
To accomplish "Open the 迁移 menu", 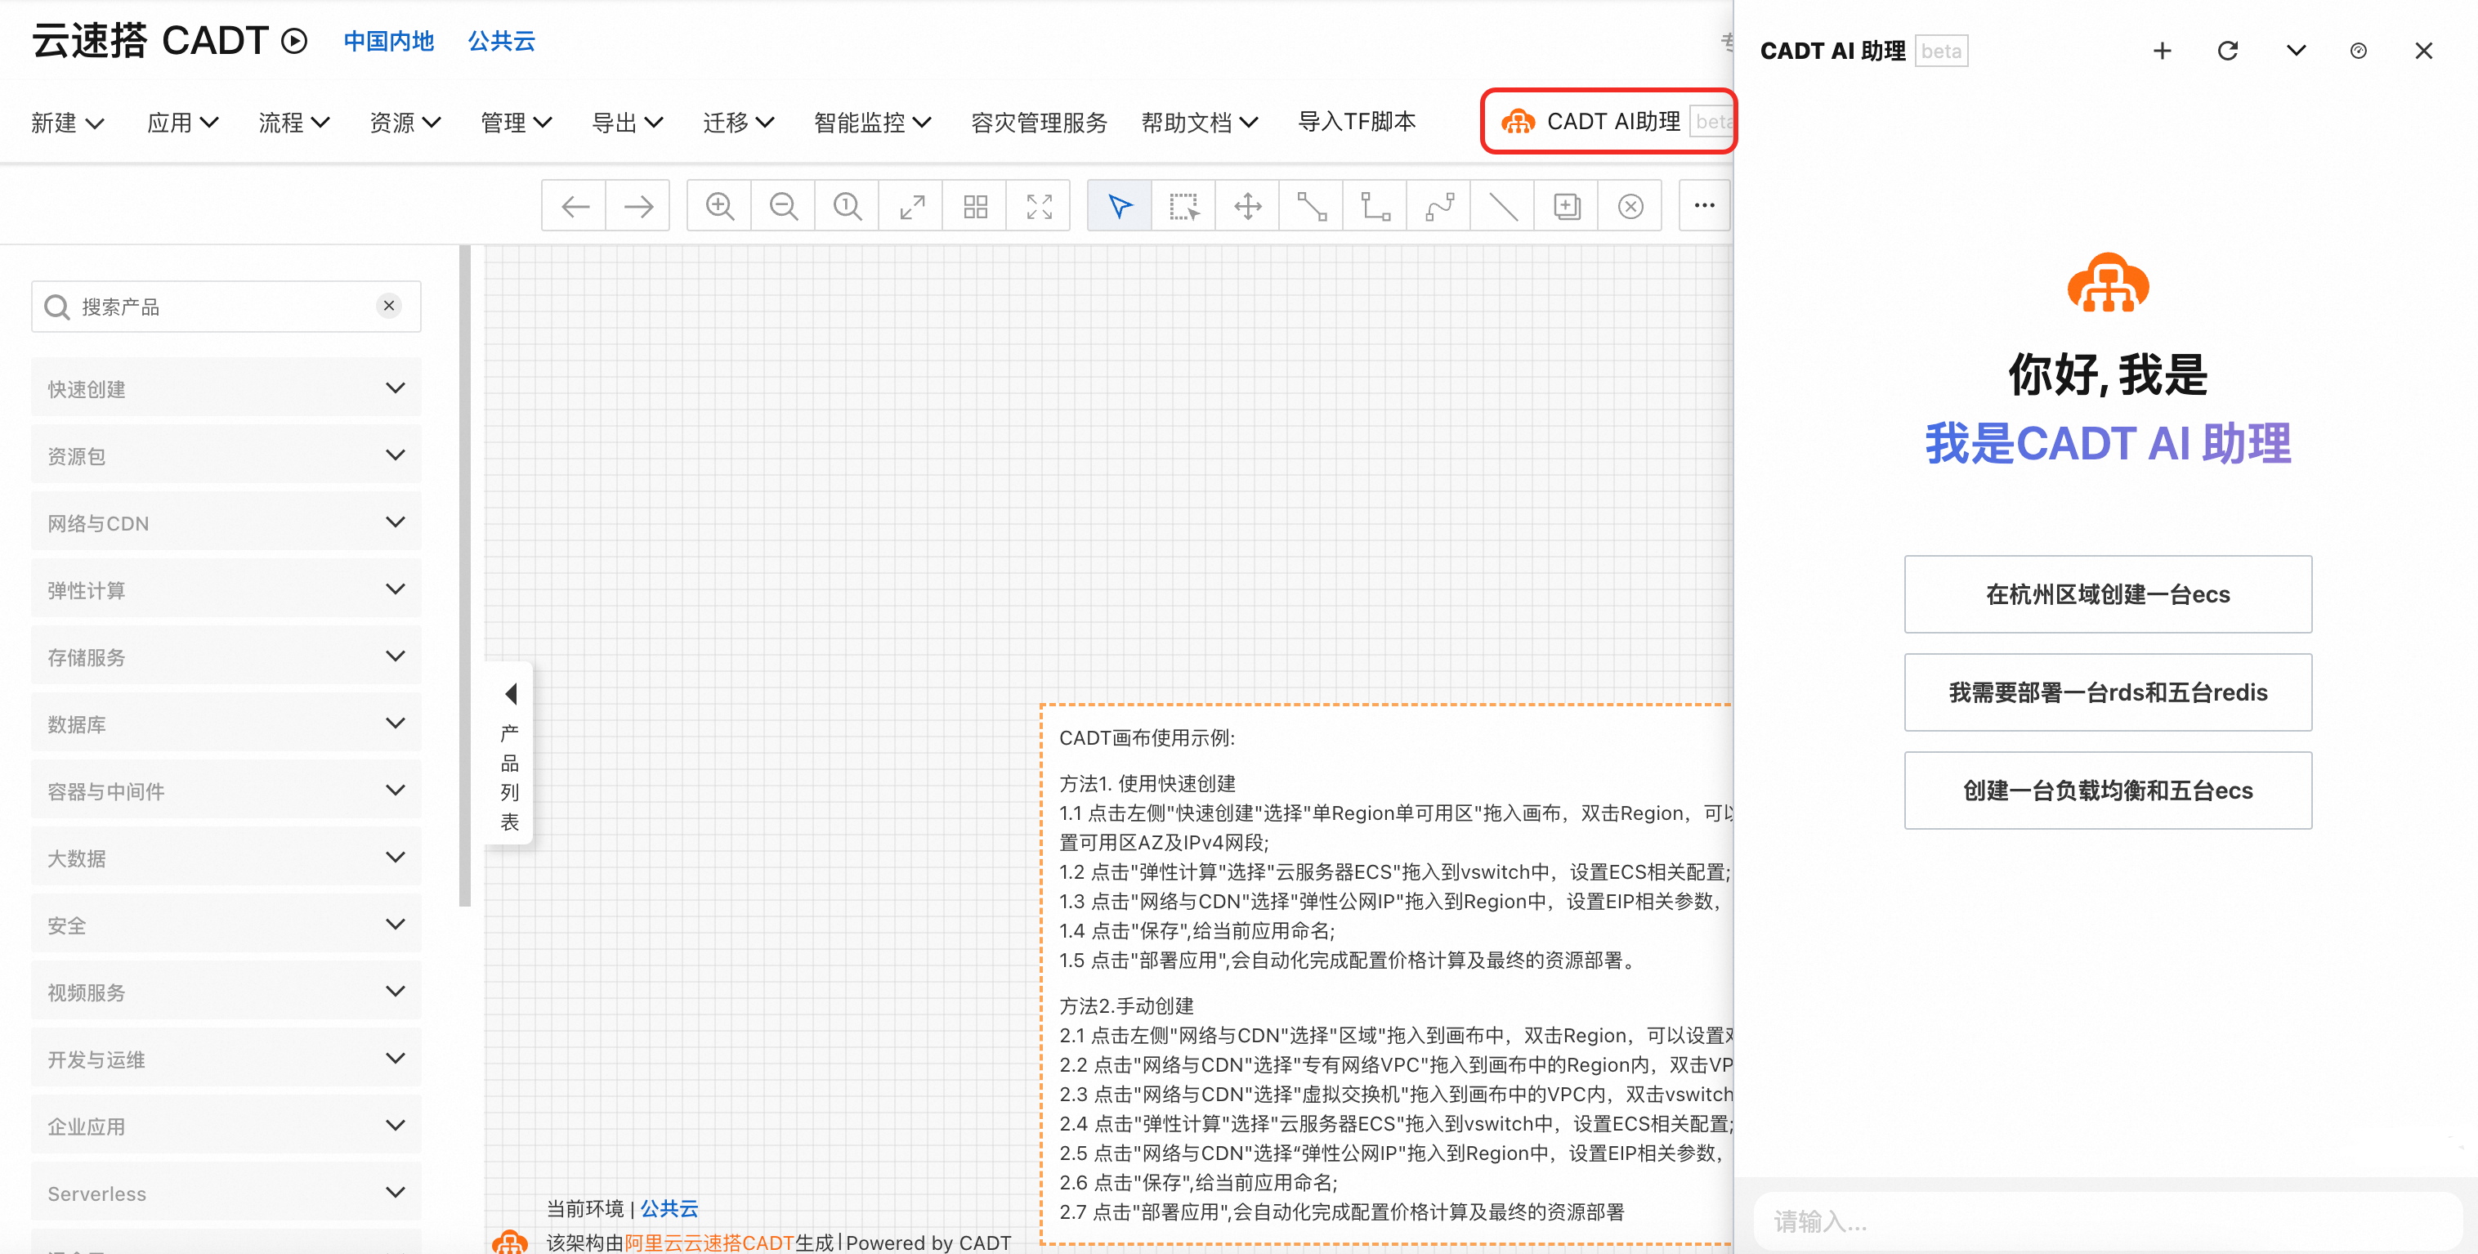I will (739, 123).
